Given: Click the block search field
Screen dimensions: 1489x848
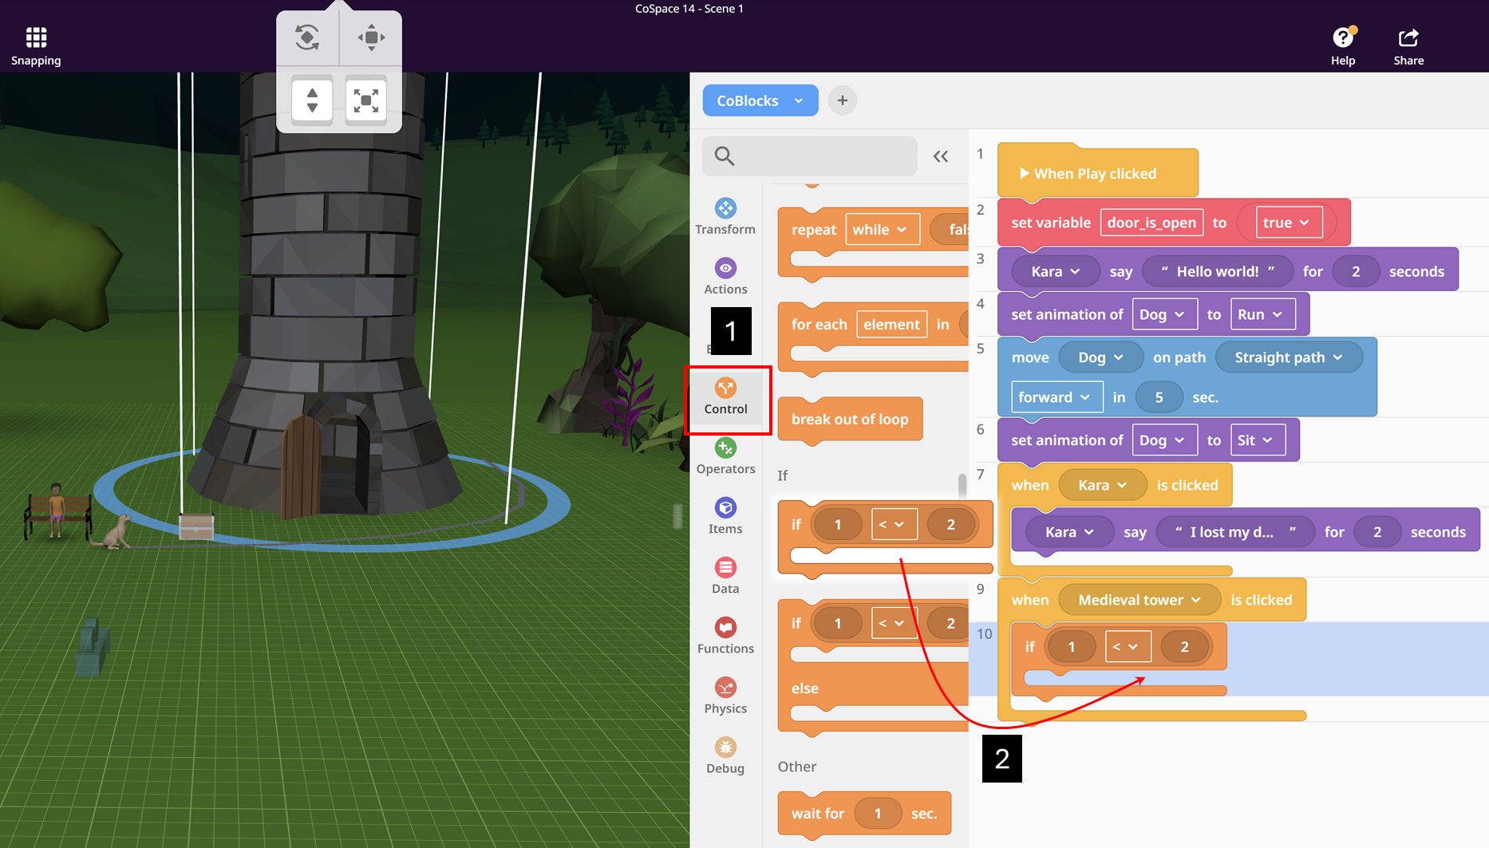Looking at the screenshot, I should (809, 156).
